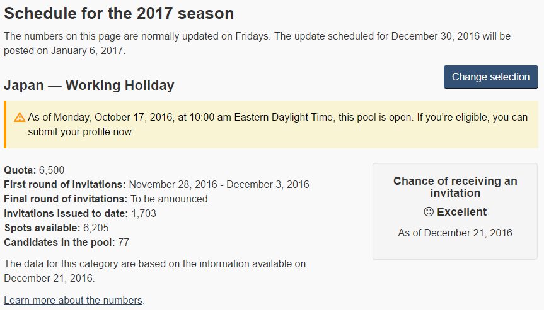Click Spots available value 6,205
This screenshot has width=544, height=310.
96,228
